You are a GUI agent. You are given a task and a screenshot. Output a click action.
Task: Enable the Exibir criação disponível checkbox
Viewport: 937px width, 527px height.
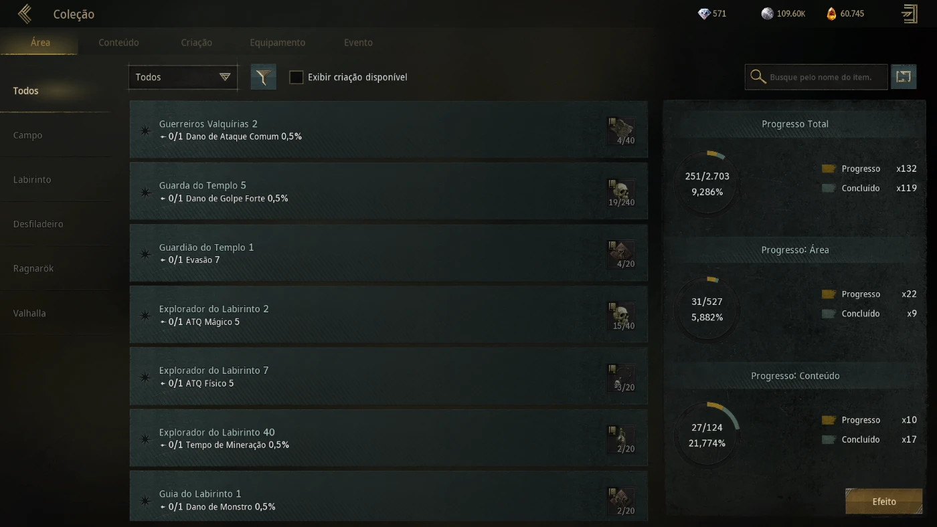tap(296, 78)
